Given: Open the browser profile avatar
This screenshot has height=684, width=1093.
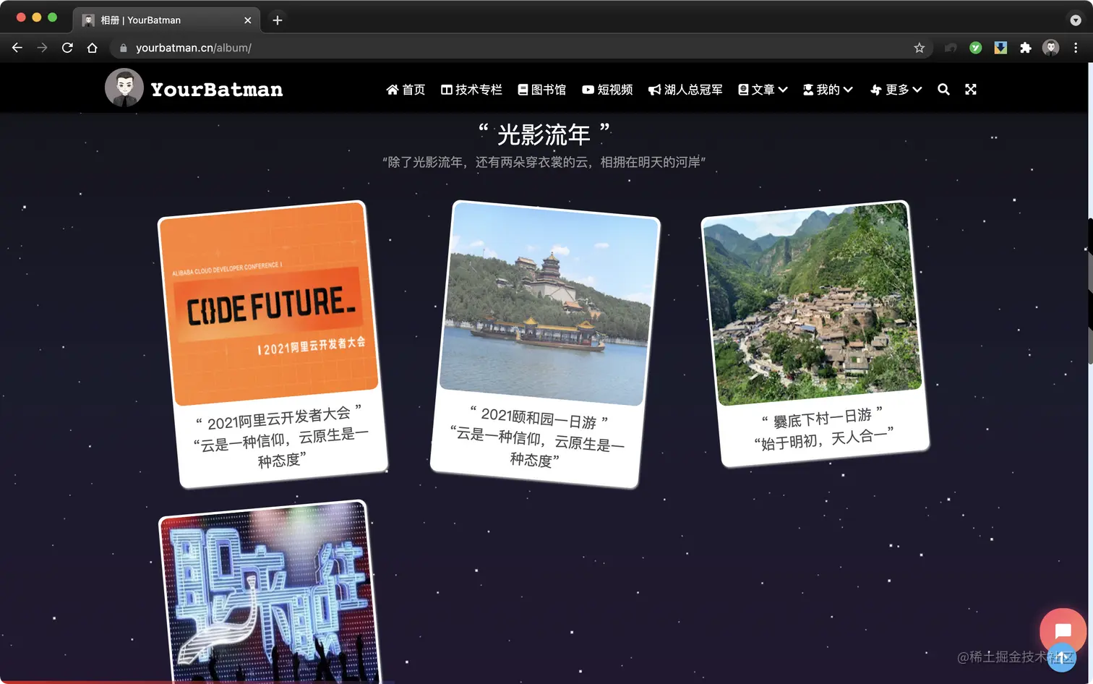Looking at the screenshot, I should [1050, 48].
